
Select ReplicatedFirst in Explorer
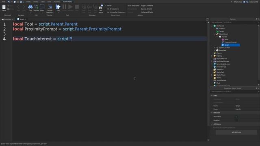coord(221,58)
